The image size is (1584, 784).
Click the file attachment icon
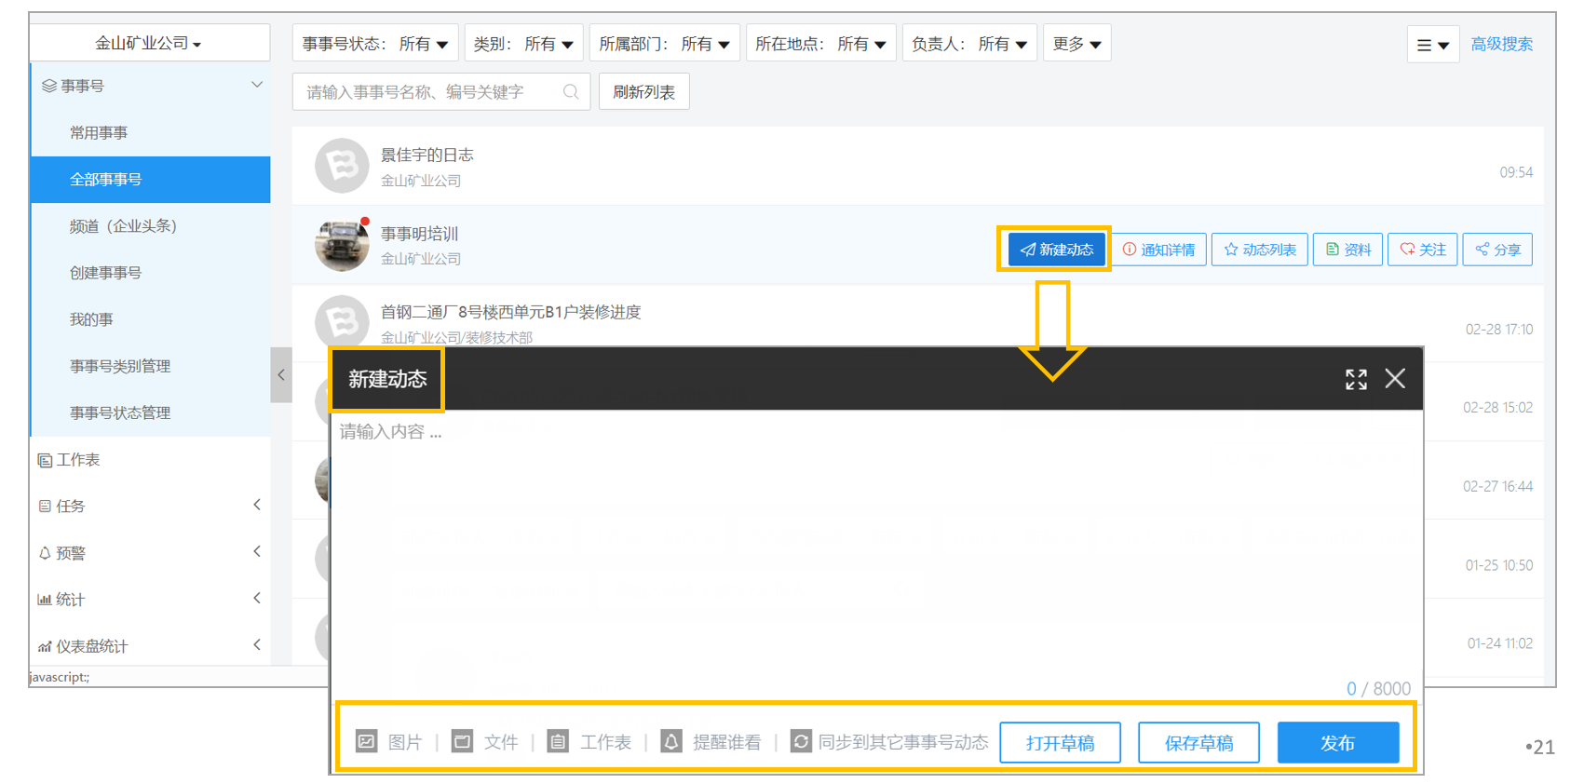(x=462, y=742)
